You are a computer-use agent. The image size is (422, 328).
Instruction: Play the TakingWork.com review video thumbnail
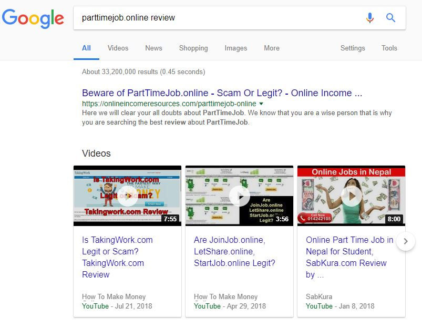[x=127, y=196]
